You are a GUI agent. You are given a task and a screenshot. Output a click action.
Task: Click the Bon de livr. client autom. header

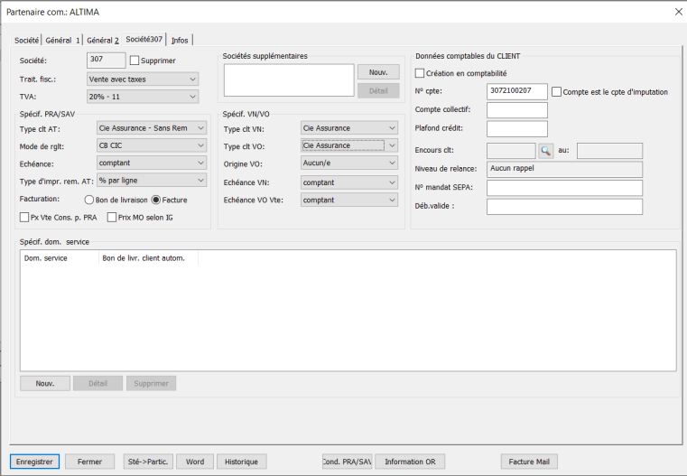tap(149, 258)
